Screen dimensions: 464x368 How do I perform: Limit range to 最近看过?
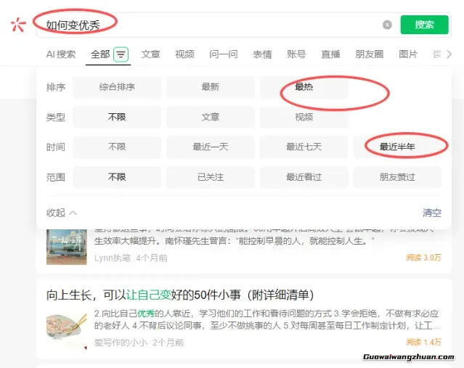(304, 177)
